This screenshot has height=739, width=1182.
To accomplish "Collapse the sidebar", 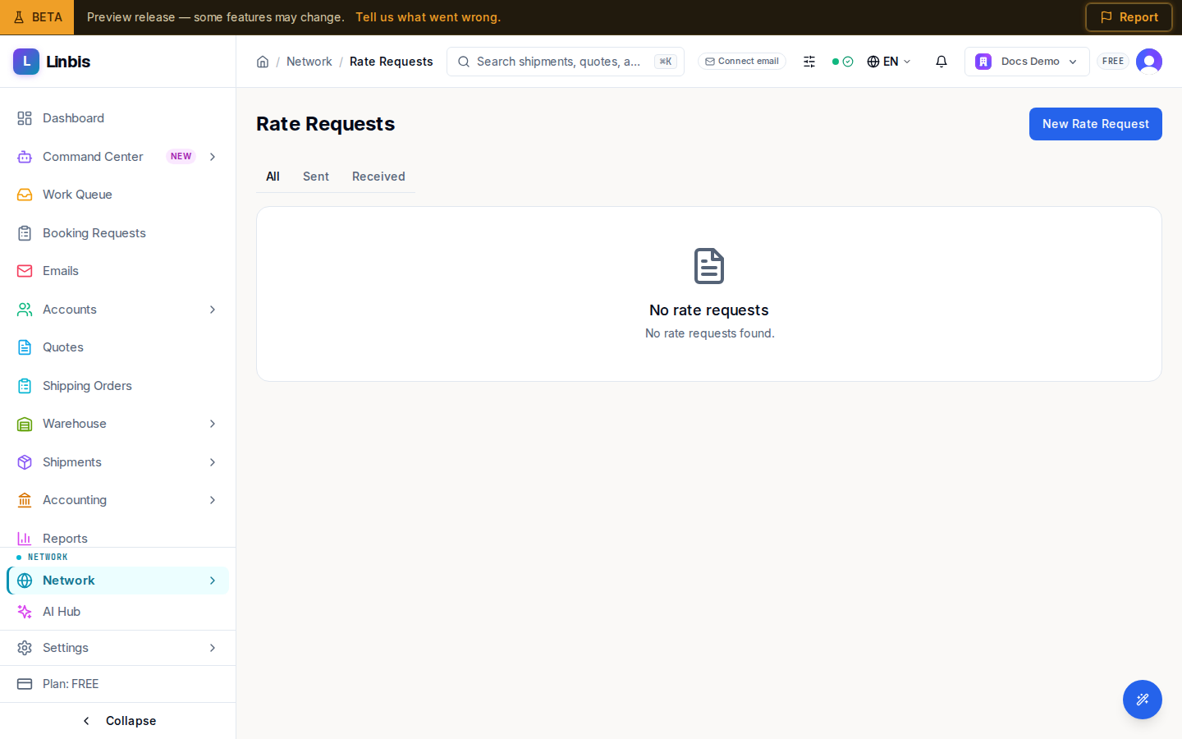I will [118, 721].
